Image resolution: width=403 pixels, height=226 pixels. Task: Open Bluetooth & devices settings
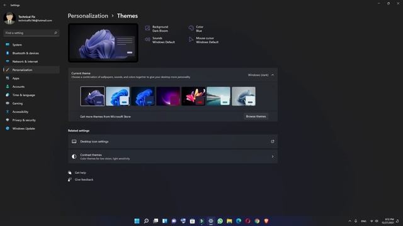click(31, 53)
